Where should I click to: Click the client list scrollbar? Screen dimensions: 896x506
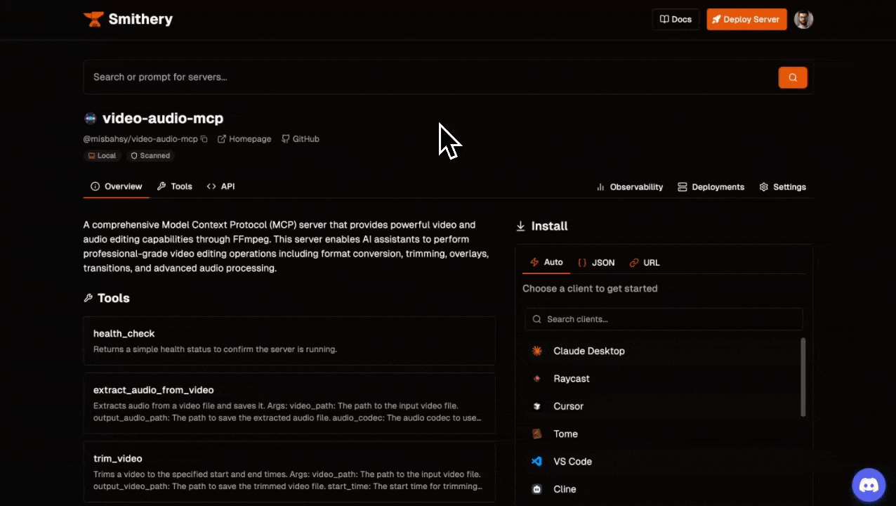[803, 377]
